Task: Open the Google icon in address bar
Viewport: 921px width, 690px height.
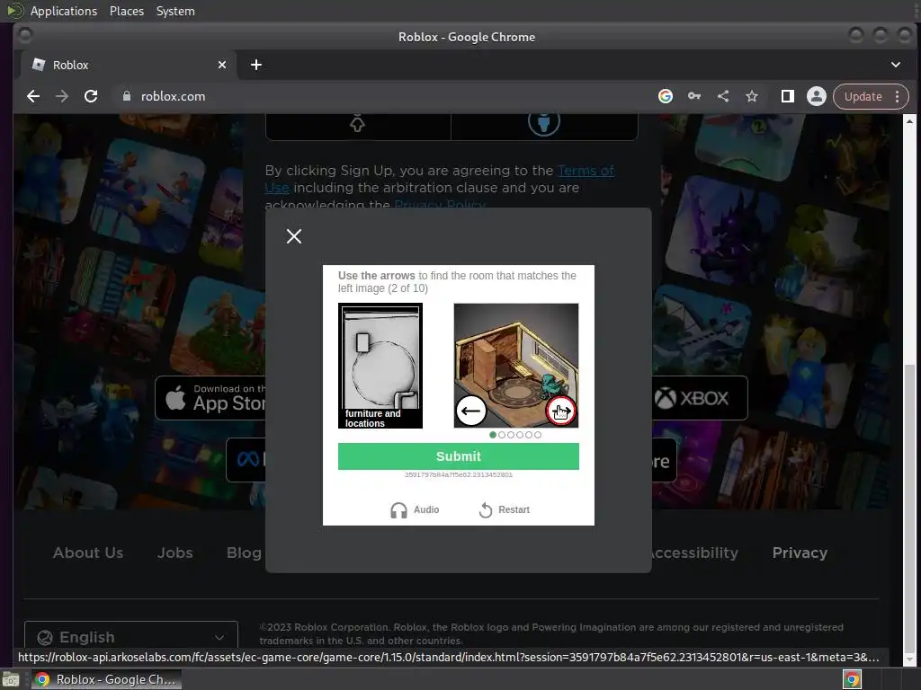Action: pyautogui.click(x=666, y=96)
